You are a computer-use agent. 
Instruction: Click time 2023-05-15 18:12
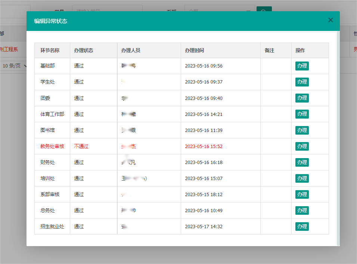tap(204, 194)
